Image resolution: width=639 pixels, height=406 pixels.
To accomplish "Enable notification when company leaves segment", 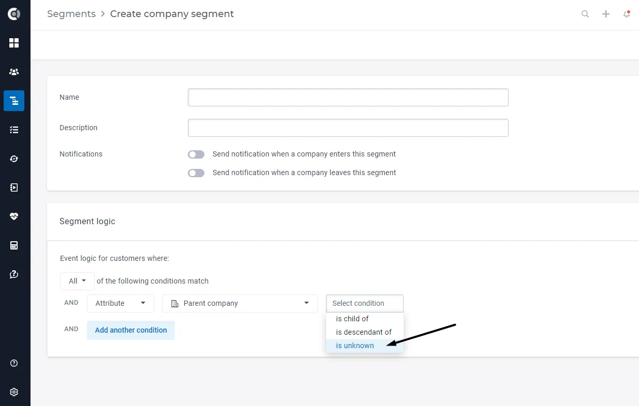I will (196, 173).
